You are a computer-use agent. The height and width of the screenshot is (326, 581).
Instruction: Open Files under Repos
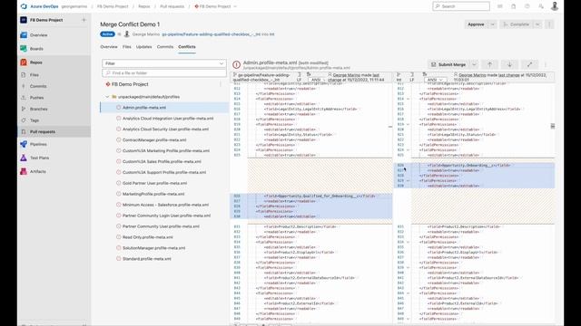point(34,75)
